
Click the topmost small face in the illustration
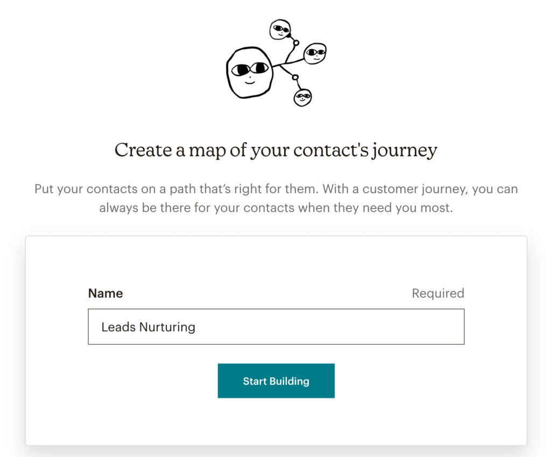coord(280,30)
